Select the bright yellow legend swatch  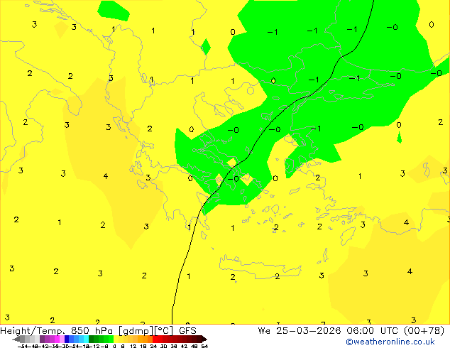coord(116,339)
